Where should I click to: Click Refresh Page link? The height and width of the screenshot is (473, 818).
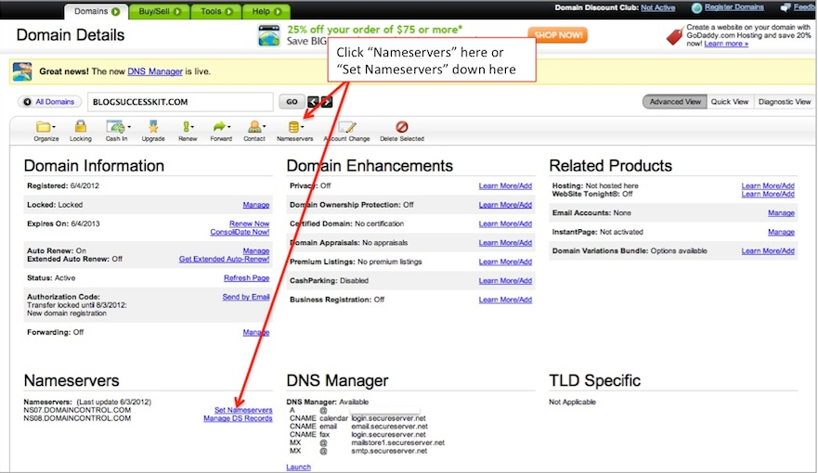coord(246,277)
